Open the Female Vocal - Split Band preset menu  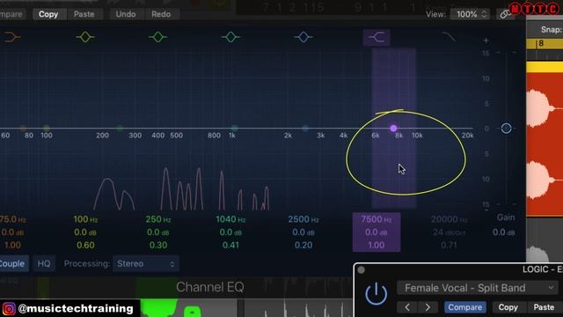(478, 288)
